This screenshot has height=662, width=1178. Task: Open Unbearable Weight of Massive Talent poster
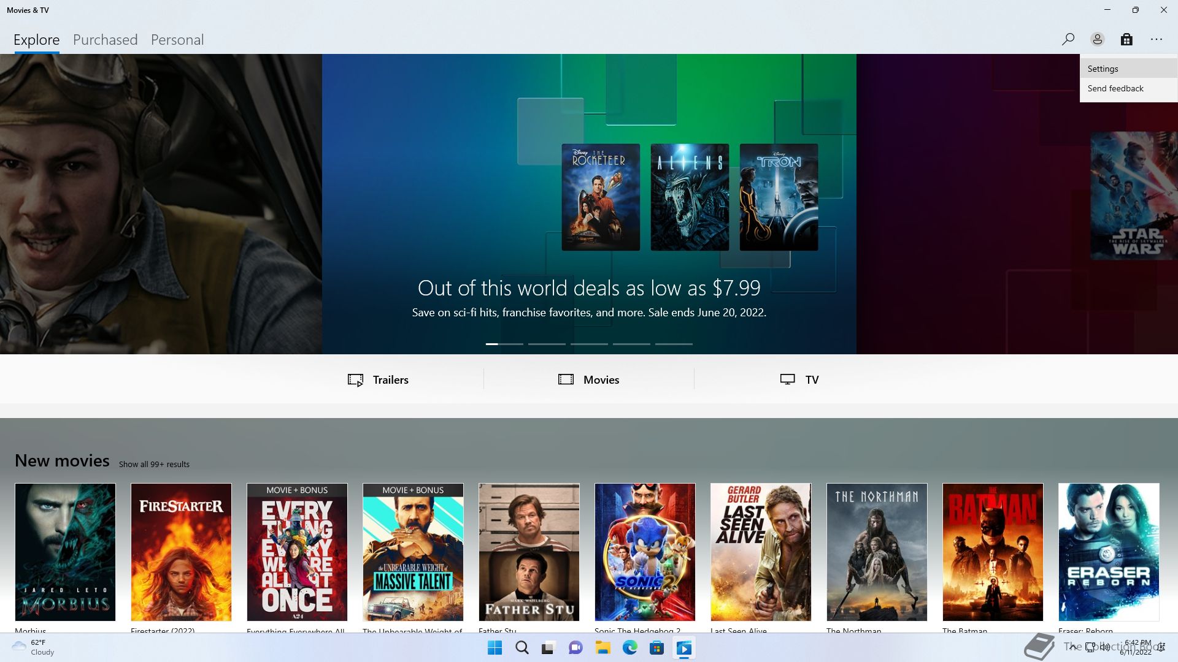413,552
